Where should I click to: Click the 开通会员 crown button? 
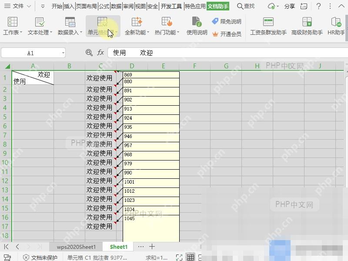227,34
